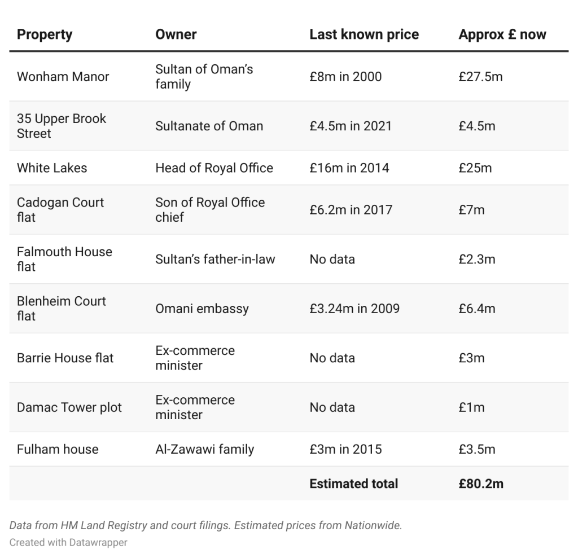Screen dimensions: 578x558
Task: Click the £80.2m estimated total value
Action: [481, 484]
